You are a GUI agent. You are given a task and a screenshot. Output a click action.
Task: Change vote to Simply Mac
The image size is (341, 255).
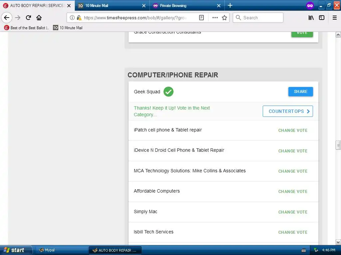pos(293,212)
